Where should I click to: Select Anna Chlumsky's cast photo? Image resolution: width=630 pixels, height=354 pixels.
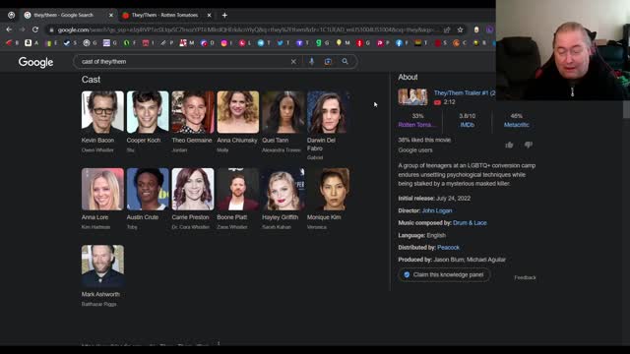pos(238,112)
